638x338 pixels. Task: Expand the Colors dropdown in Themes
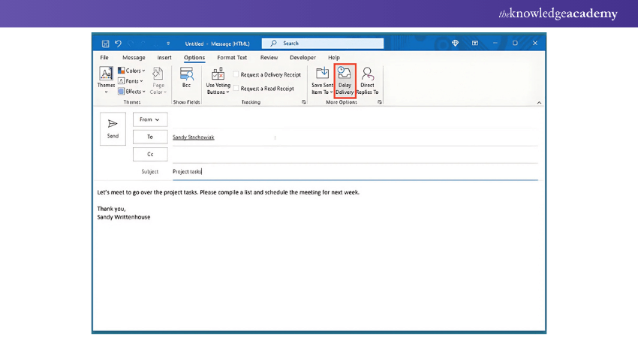coord(131,71)
